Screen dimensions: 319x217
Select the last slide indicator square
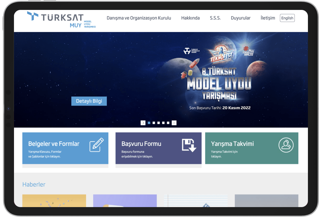point(168,123)
